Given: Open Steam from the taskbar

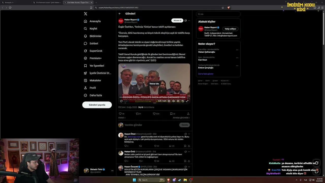Looking at the screenshot, I should click(x=180, y=180).
